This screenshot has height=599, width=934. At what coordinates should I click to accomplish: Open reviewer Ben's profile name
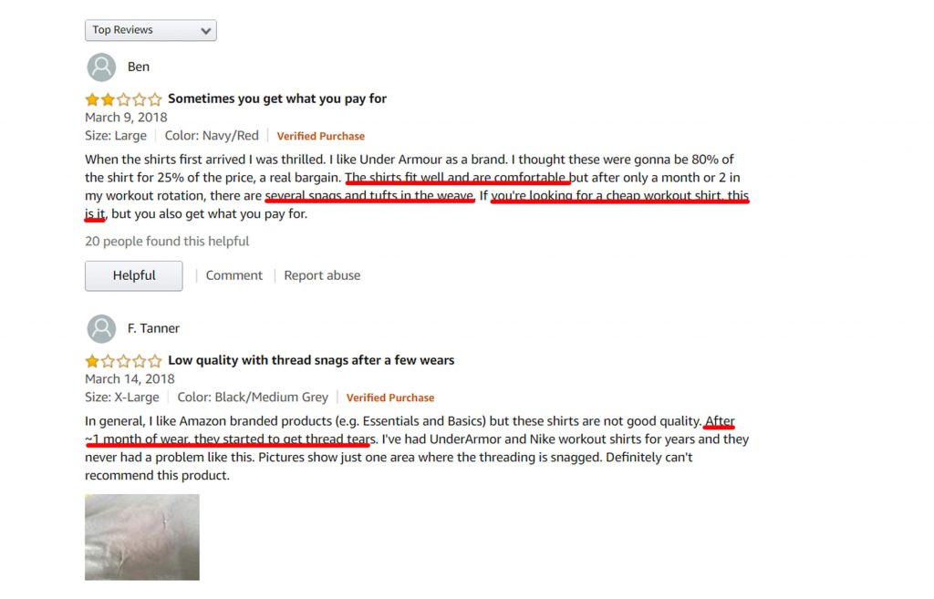139,67
